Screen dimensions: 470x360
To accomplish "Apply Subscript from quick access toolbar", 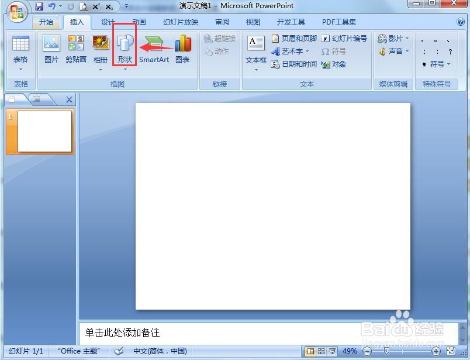I will tap(109, 6).
